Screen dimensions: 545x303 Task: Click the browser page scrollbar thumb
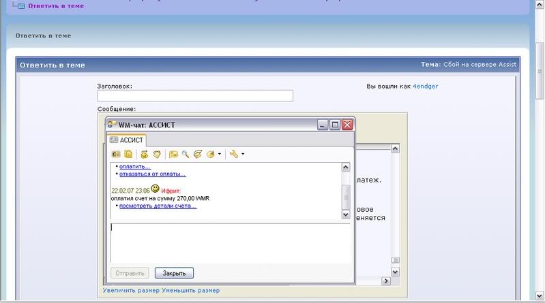(x=540, y=71)
